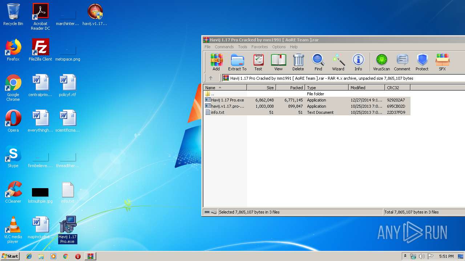Select Havij 1.17 Pro.exe in archive list
This screenshot has height=261, width=465.
[x=307, y=100]
